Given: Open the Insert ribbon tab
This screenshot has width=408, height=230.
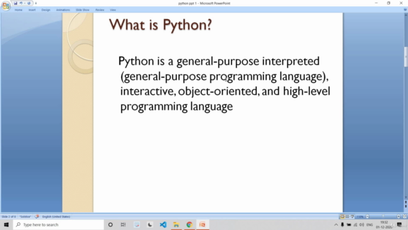Looking at the screenshot, I should coord(32,10).
